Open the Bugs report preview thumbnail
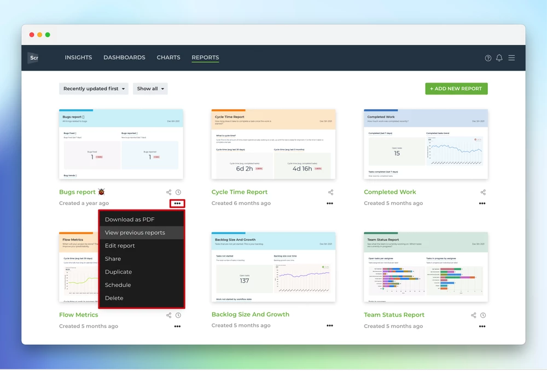This screenshot has width=547, height=374. click(x=121, y=144)
